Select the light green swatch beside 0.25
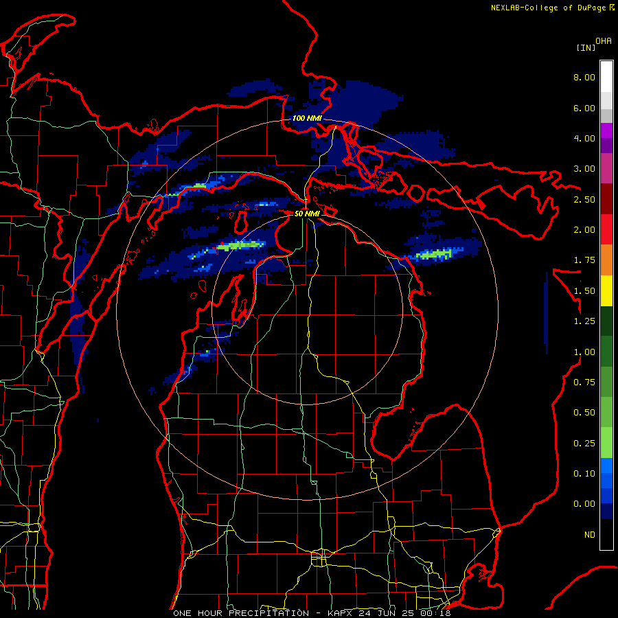 (x=606, y=443)
